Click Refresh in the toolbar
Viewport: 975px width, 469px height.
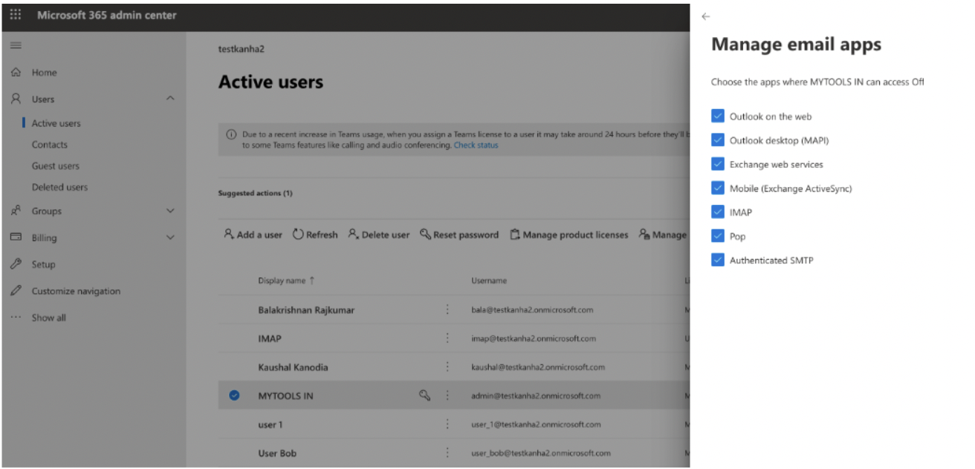(x=315, y=234)
